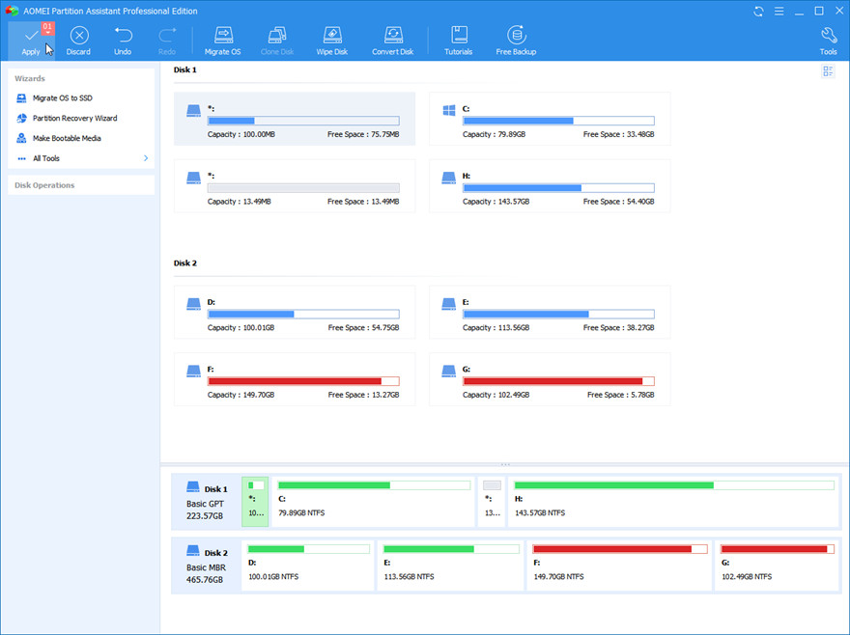This screenshot has height=635, width=850.
Task: Open the Convert Disk tool
Action: (392, 41)
